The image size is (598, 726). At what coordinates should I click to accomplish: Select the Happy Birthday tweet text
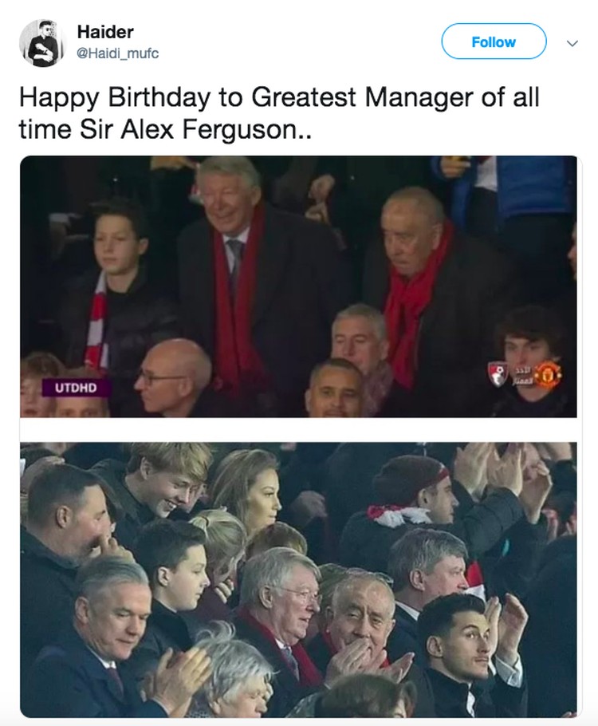(279, 113)
